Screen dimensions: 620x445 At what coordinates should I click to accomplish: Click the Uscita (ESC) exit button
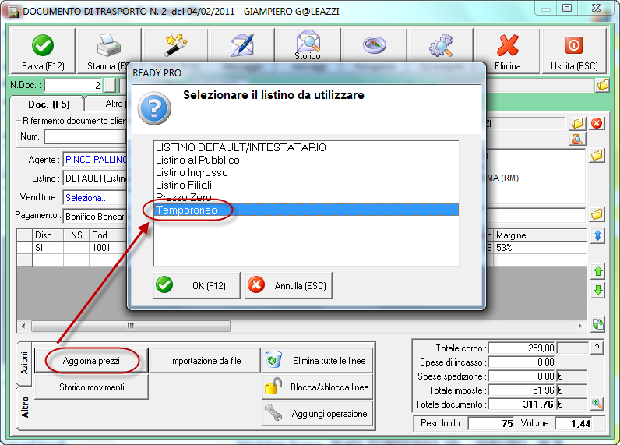(574, 51)
